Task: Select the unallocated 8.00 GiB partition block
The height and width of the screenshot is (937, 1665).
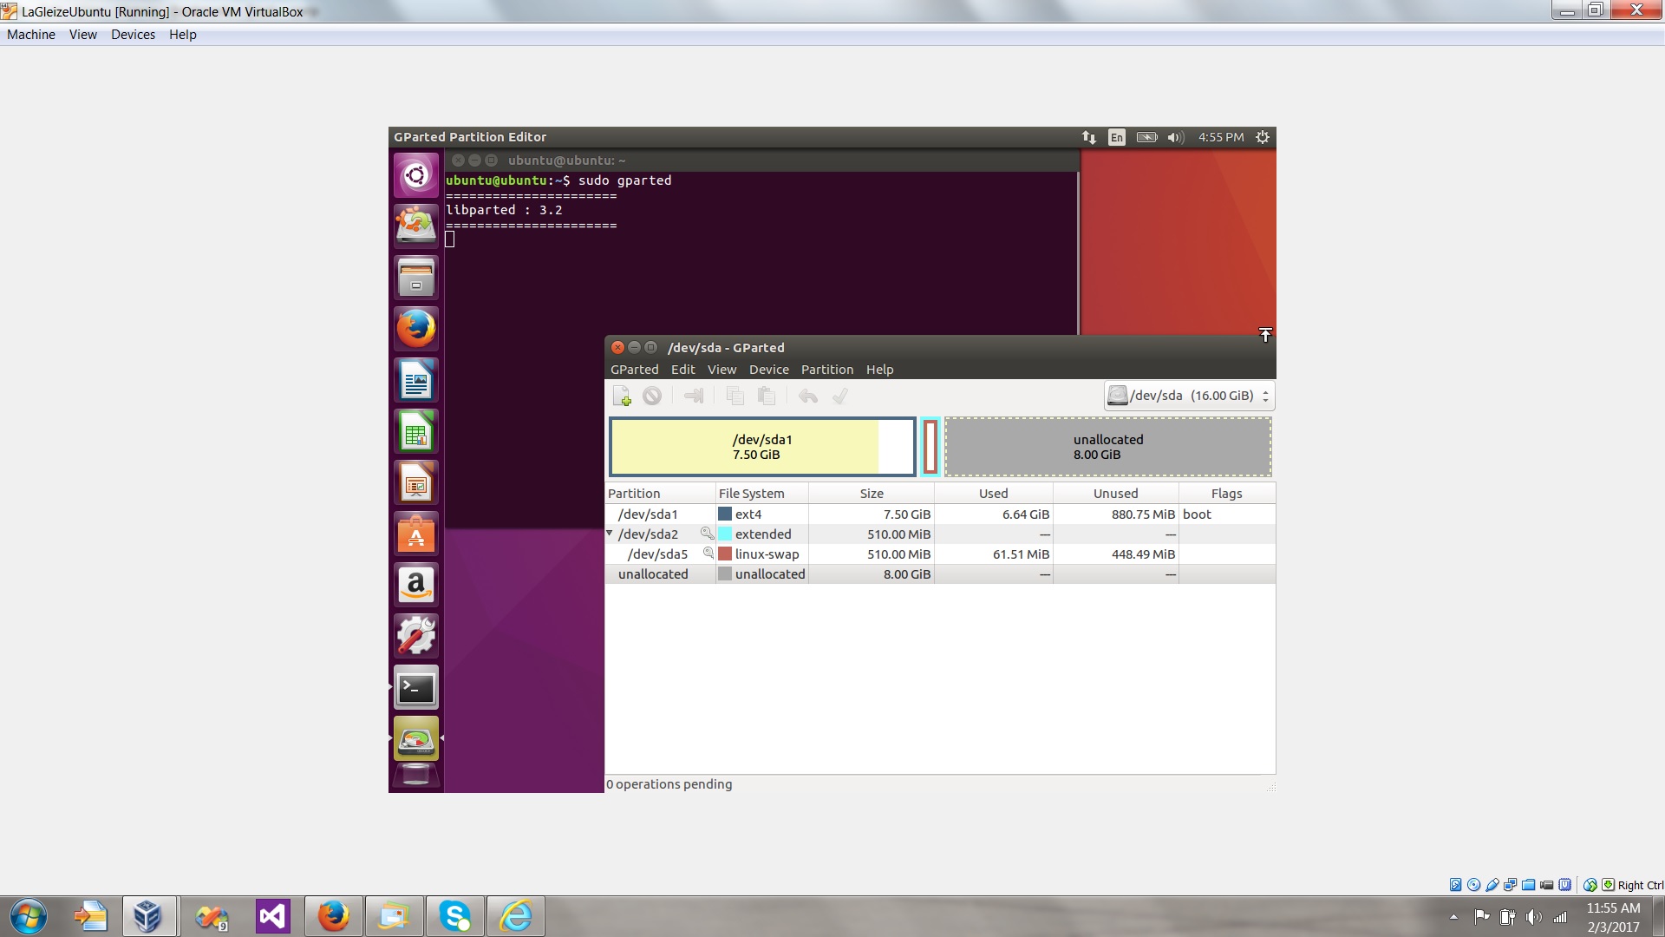Action: tap(1108, 446)
